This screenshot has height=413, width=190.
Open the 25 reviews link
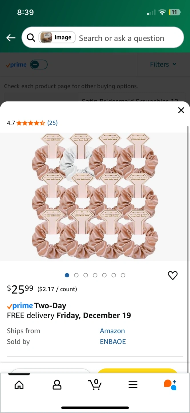tap(52, 123)
